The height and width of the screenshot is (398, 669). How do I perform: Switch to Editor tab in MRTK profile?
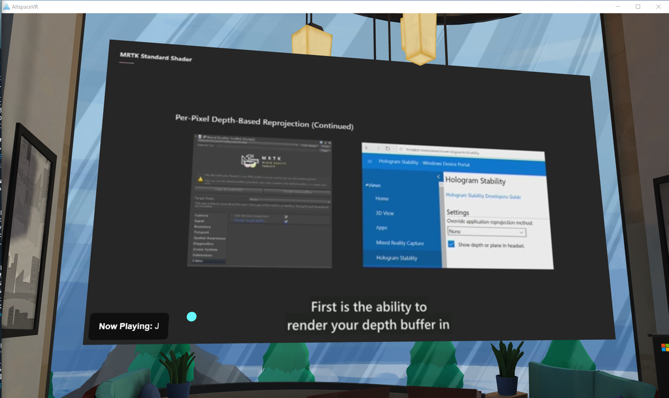tap(209, 261)
